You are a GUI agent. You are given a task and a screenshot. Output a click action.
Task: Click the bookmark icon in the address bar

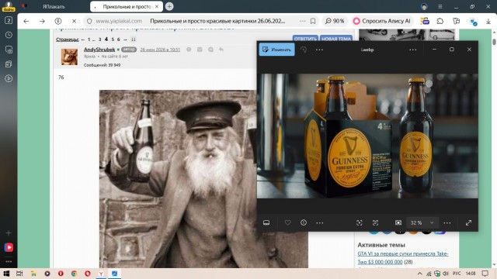coord(313,21)
